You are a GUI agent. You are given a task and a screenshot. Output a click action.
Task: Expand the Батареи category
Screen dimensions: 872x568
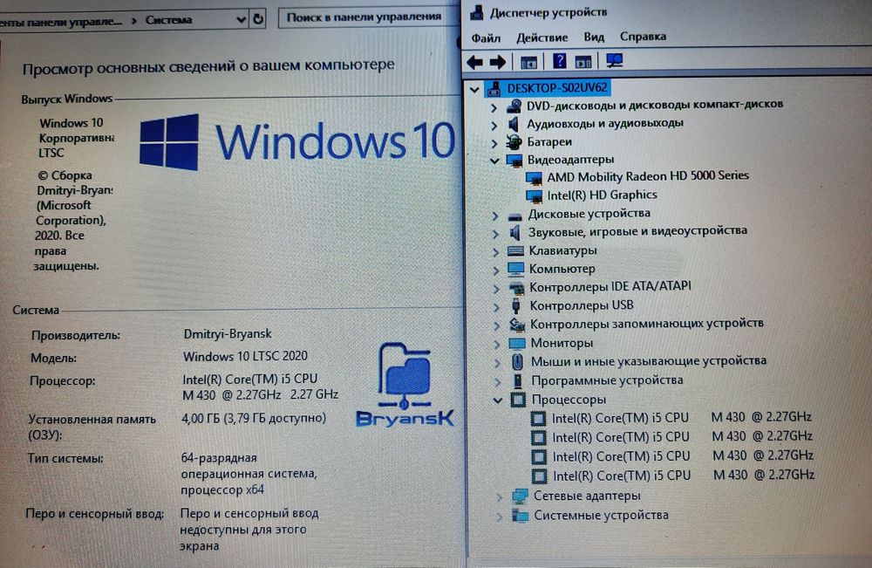(x=494, y=144)
